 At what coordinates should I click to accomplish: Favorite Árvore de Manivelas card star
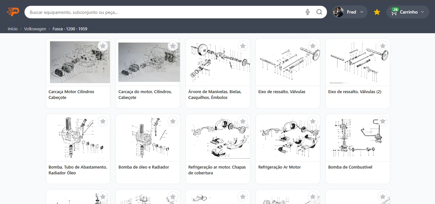click(x=243, y=46)
